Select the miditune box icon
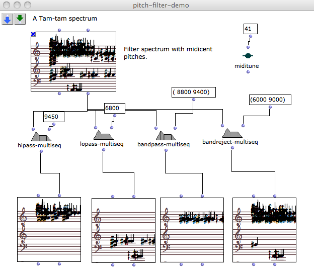The width and height of the screenshot is (314, 278). coord(248,56)
